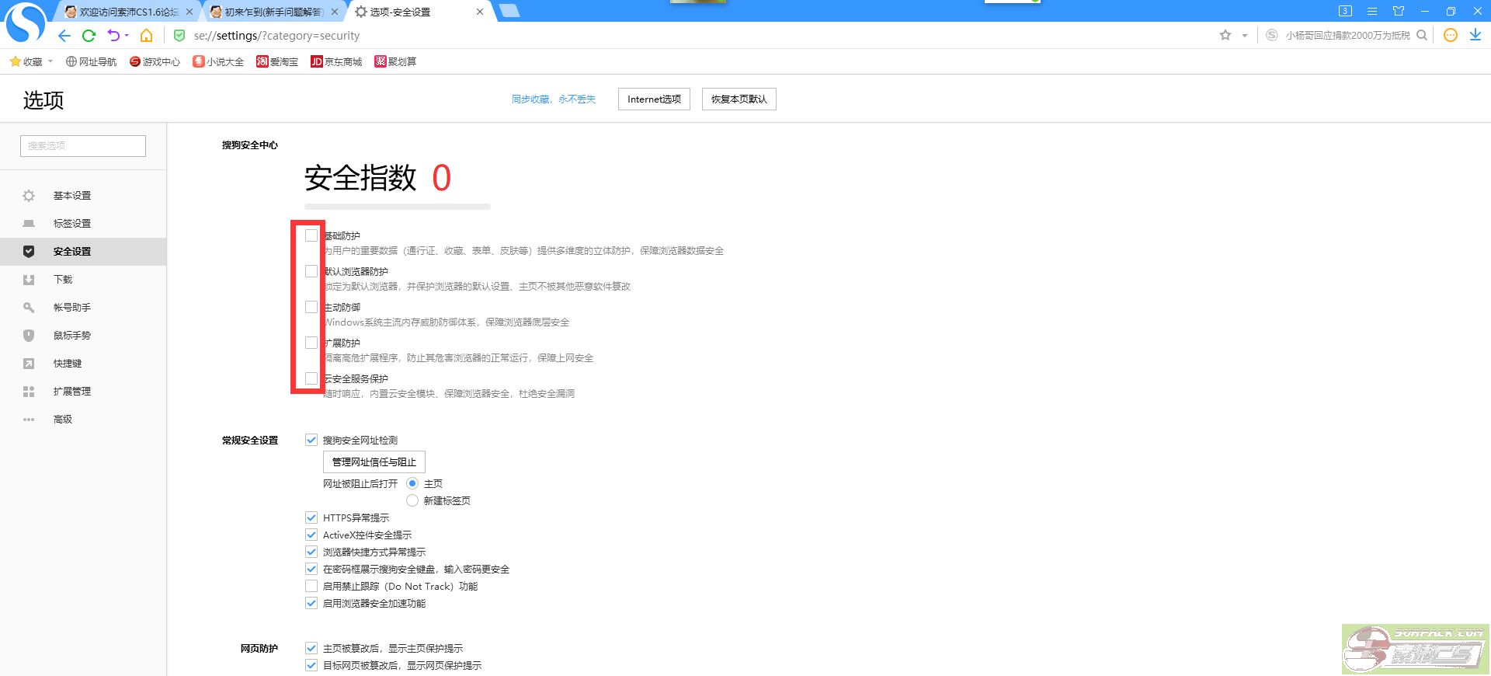Open the skin changer shirt icon
The image size is (1491, 676).
pos(1399,12)
